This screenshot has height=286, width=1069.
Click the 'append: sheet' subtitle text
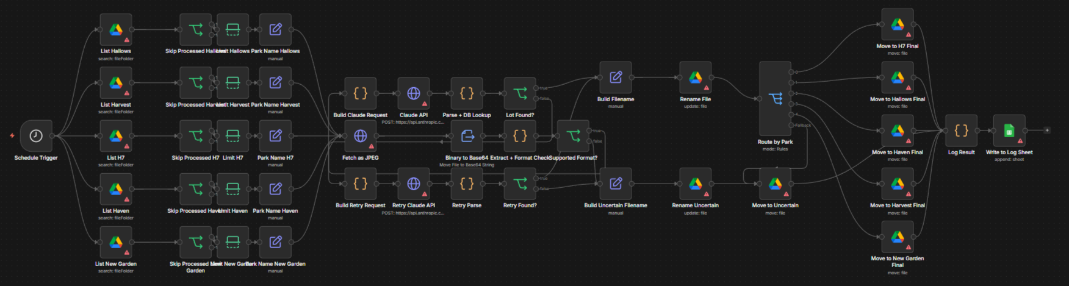(x=1009, y=159)
